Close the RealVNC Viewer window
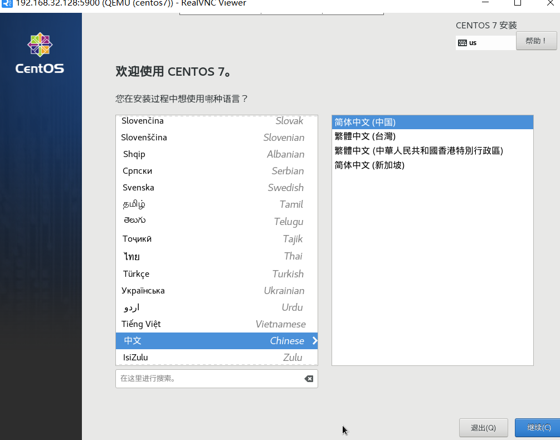 click(551, 3)
